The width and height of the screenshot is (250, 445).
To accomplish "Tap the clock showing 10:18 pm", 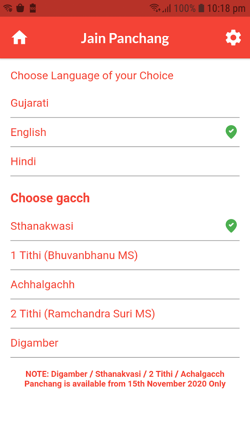I will pos(226,8).
